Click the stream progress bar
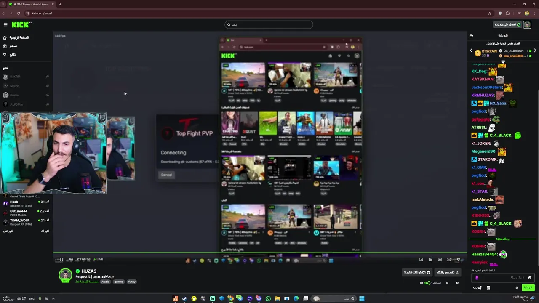The image size is (539, 303). (x=260, y=253)
